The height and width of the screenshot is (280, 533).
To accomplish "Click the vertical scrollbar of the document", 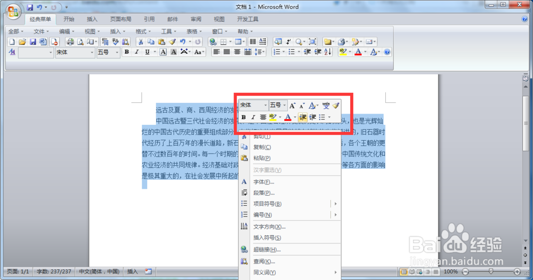I will coord(526,163).
